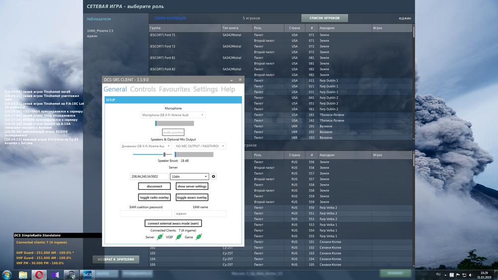Open NO MIC OUTPUT / PASSTHROUGH dropdown
This screenshot has height=280, width=498.
200,146
